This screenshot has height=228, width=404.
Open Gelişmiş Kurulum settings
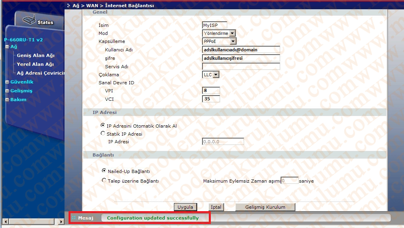point(265,207)
